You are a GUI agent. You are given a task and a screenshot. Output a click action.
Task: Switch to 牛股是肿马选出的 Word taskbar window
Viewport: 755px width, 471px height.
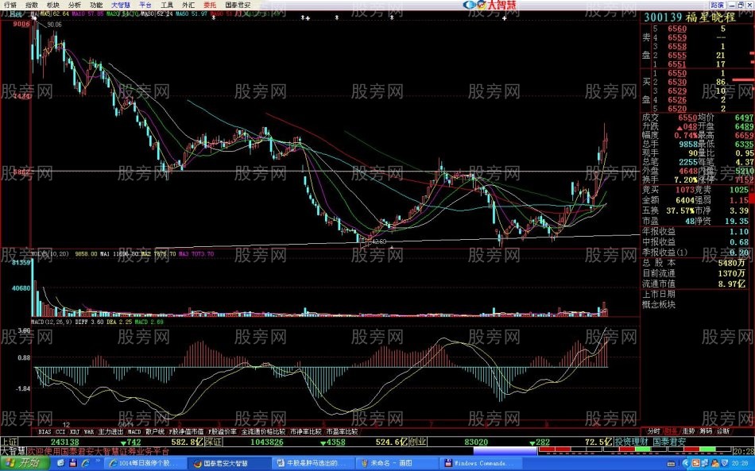(x=314, y=463)
